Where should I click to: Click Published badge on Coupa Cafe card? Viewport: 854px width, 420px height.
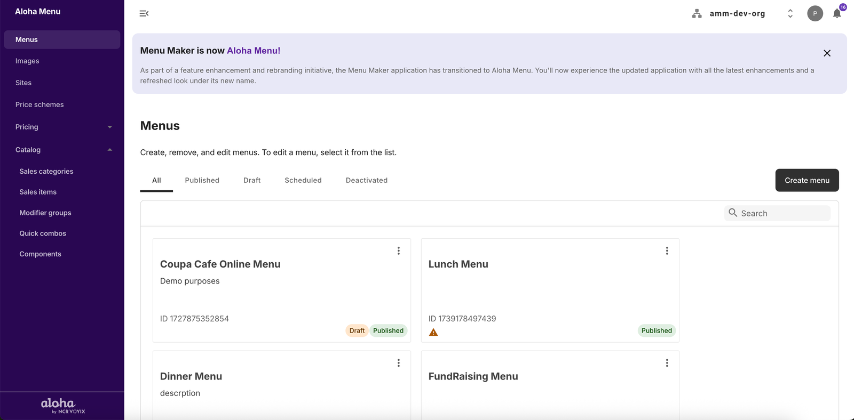(x=389, y=330)
